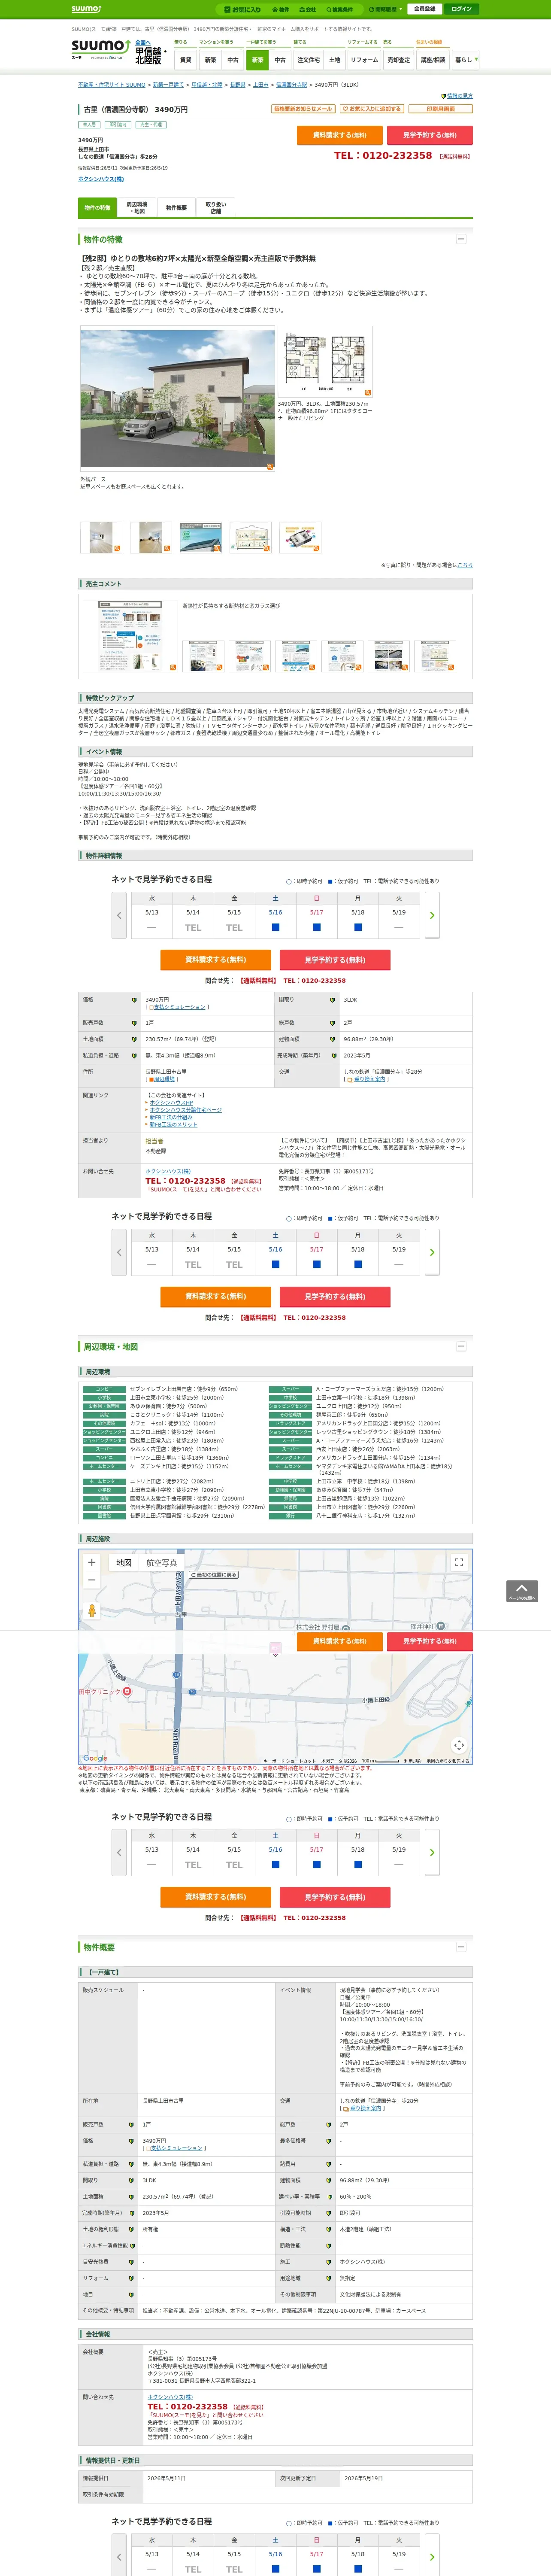Open the 新FB工法のメリット link

click(173, 1124)
